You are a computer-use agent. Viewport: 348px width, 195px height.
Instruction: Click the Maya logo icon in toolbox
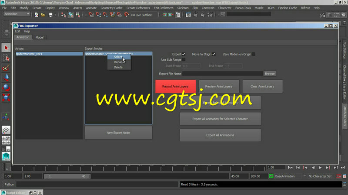[x=6, y=156]
